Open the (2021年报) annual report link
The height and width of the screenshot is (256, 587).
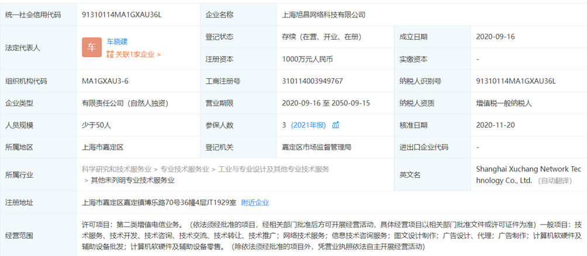309,125
